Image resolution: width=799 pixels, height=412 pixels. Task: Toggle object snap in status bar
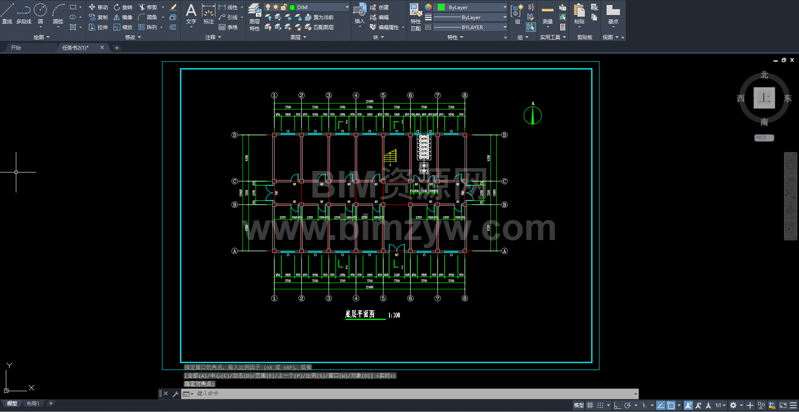pos(671,405)
